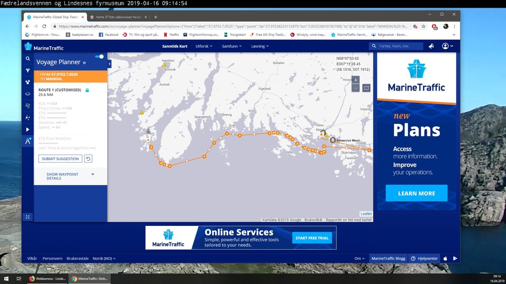506x284 pixels.
Task: Zoom in the map with plus button
Action: 355,80
